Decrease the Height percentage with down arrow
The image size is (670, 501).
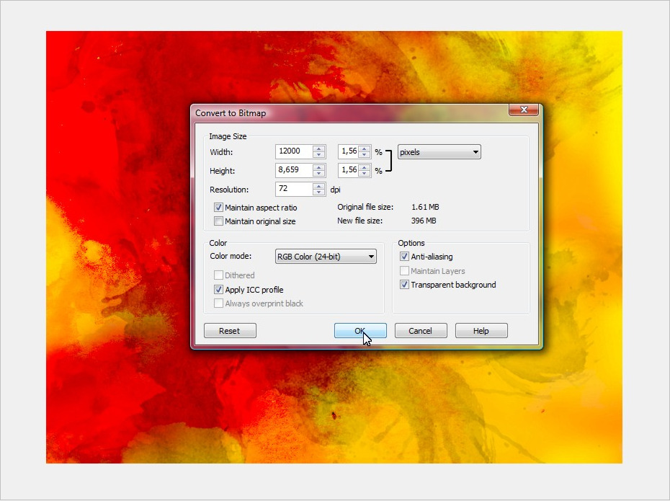click(x=365, y=174)
